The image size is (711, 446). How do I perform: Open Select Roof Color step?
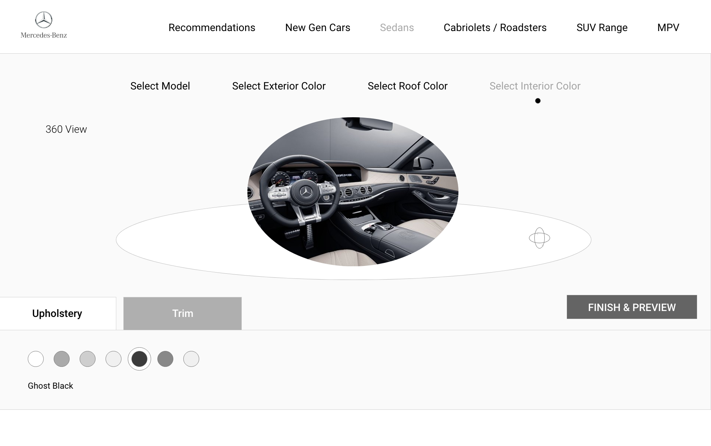pyautogui.click(x=407, y=86)
